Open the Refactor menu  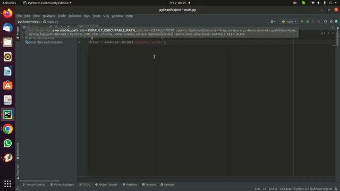click(x=75, y=16)
